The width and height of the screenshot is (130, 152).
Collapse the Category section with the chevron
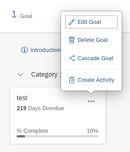coord(21,74)
